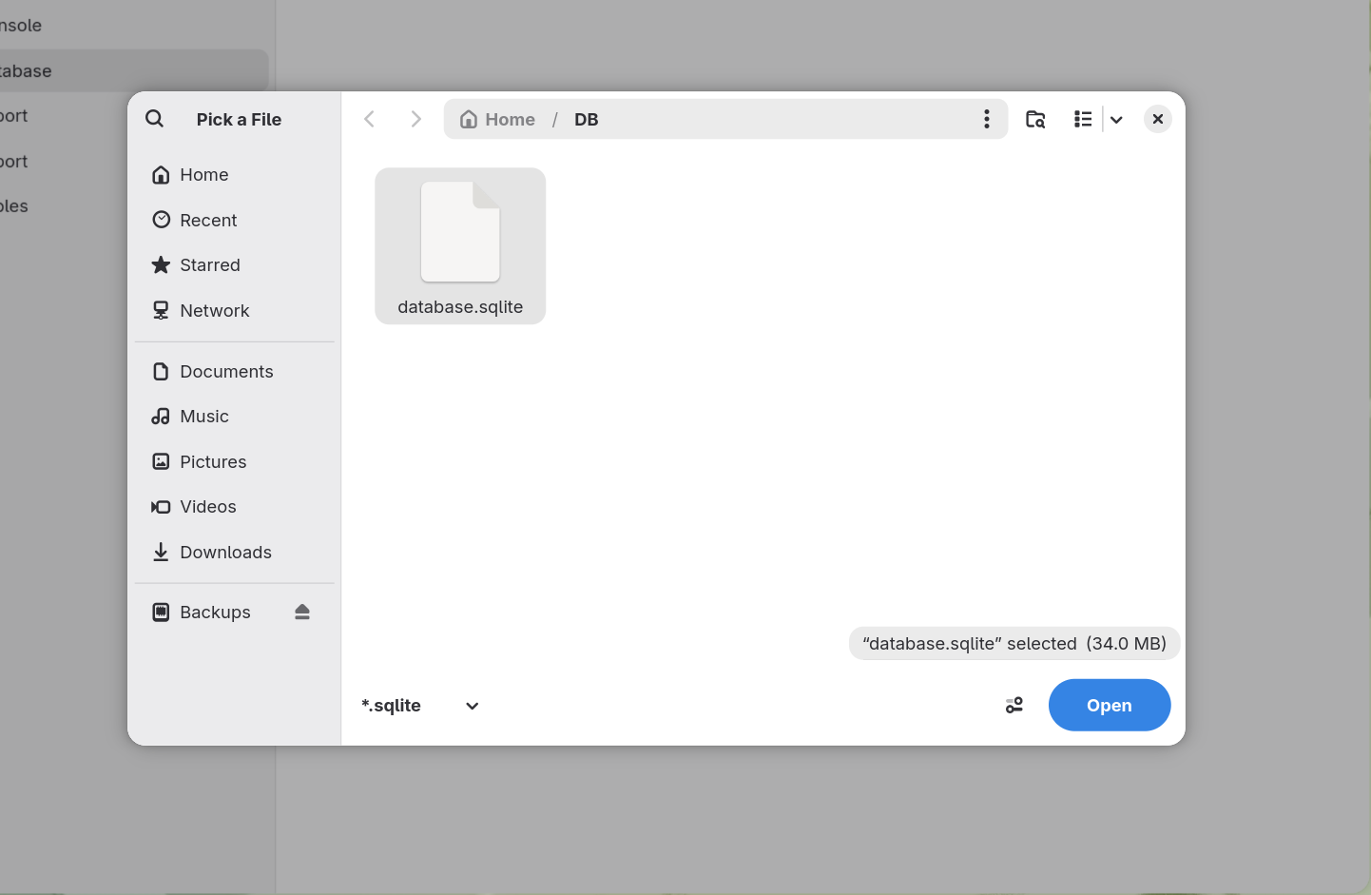Open the filter options icon beside Open

[x=1014, y=705]
